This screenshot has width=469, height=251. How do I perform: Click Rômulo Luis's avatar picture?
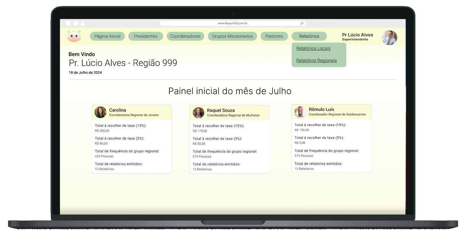pos(300,112)
